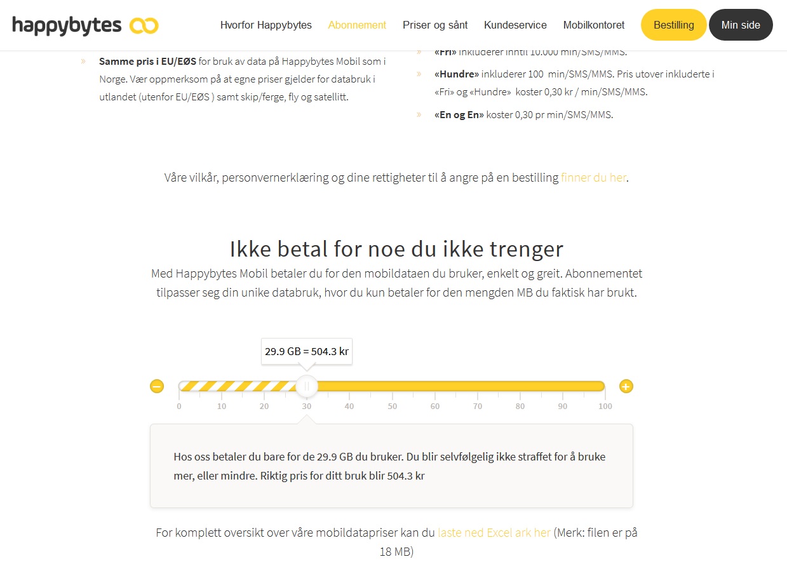Click the dark Min side button
This screenshot has width=787, height=578.
(741, 25)
